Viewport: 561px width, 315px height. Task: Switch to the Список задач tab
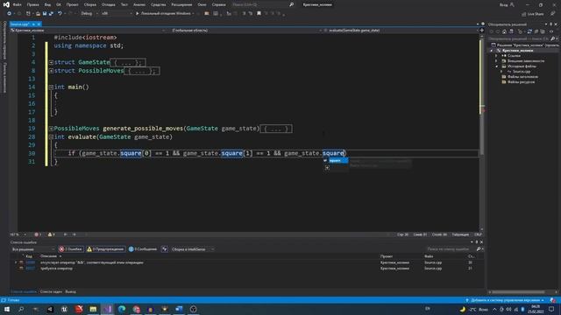point(51,291)
